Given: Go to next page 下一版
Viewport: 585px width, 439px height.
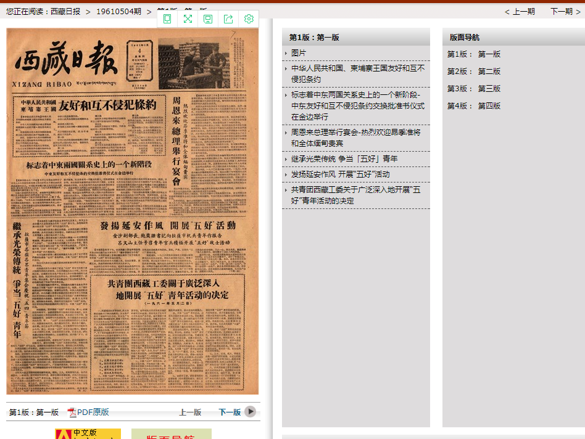Looking at the screenshot, I should click(x=230, y=412).
